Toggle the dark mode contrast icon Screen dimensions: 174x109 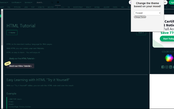click(58, 2)
